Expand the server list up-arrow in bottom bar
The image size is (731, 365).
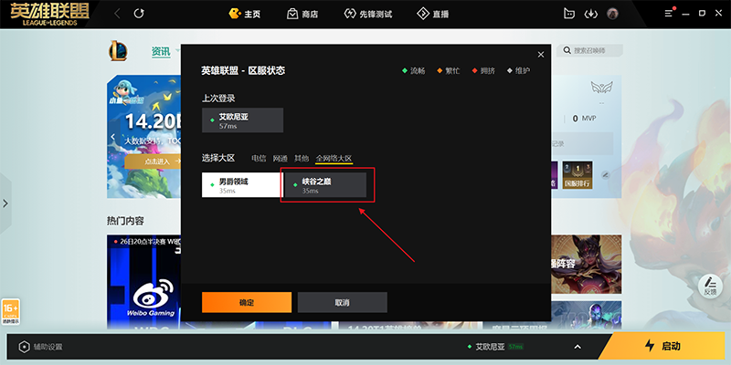click(x=577, y=347)
